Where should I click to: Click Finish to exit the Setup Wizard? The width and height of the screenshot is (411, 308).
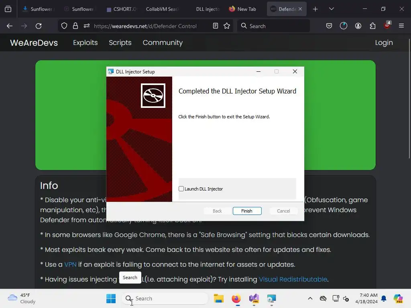coord(247,211)
